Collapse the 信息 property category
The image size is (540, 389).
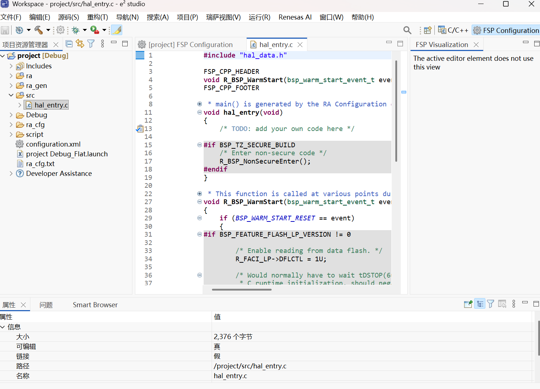3,327
